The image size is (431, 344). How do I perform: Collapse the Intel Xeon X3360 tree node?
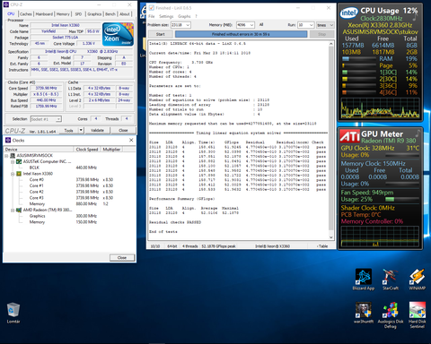tap(13, 174)
